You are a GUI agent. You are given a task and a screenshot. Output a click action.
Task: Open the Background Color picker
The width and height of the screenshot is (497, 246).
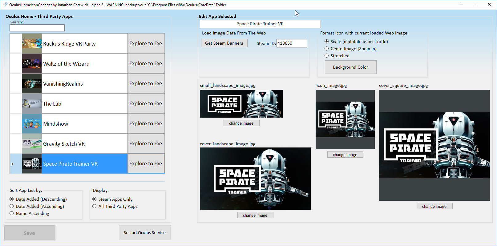pyautogui.click(x=350, y=67)
